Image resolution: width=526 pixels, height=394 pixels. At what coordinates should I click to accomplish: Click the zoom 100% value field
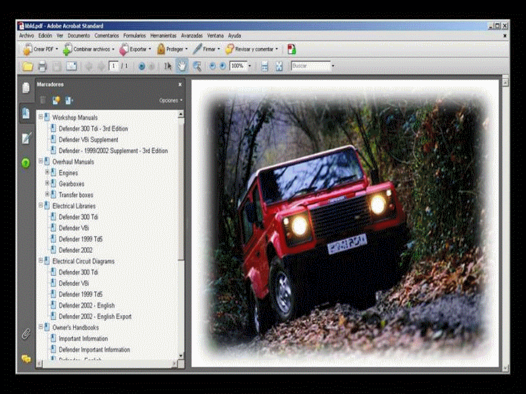point(238,66)
